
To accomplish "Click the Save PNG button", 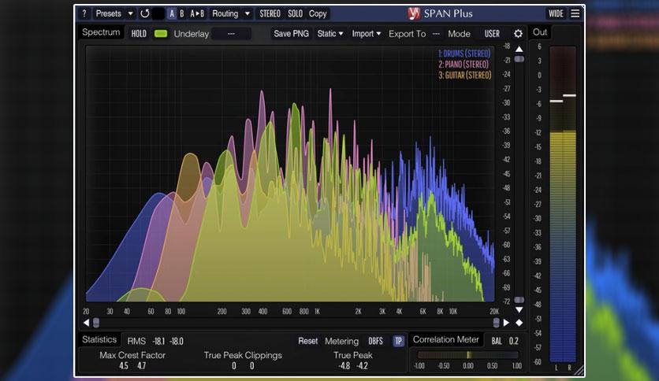I will 291,34.
